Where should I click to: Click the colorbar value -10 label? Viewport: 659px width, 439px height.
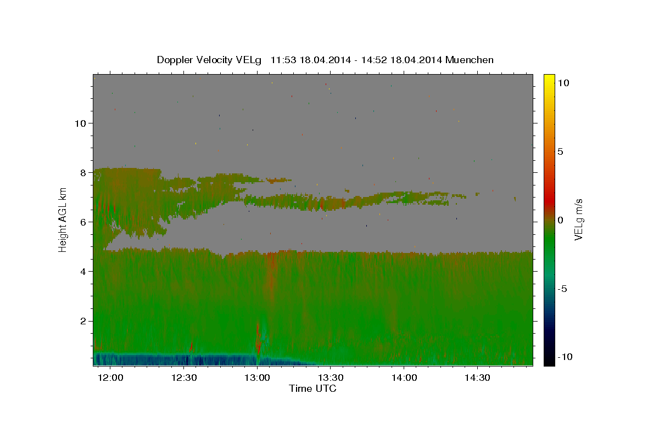(564, 357)
